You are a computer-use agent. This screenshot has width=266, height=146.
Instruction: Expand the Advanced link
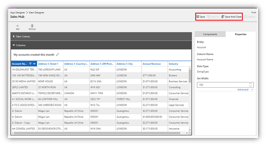pos(245,90)
